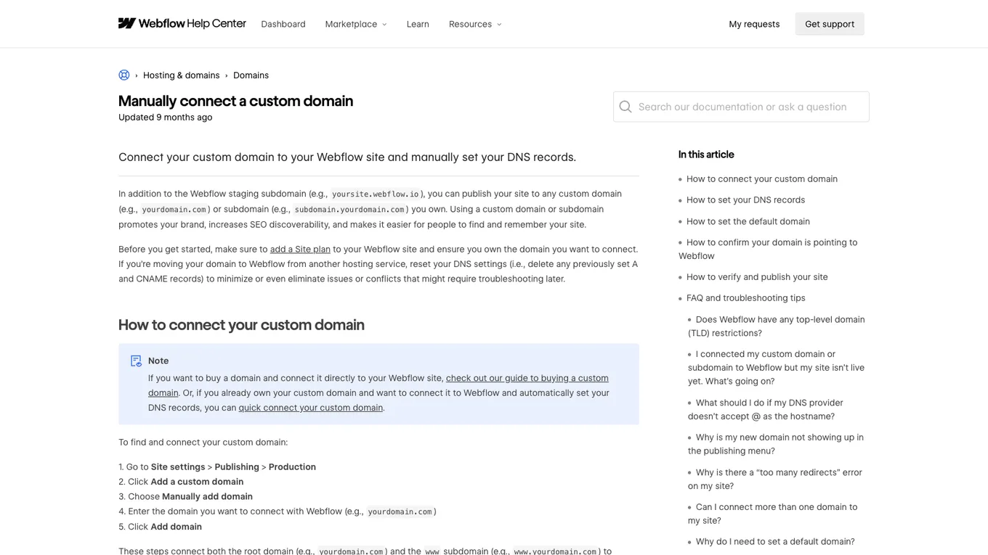
Task: Open the Dashboard nav item
Action: coord(283,24)
